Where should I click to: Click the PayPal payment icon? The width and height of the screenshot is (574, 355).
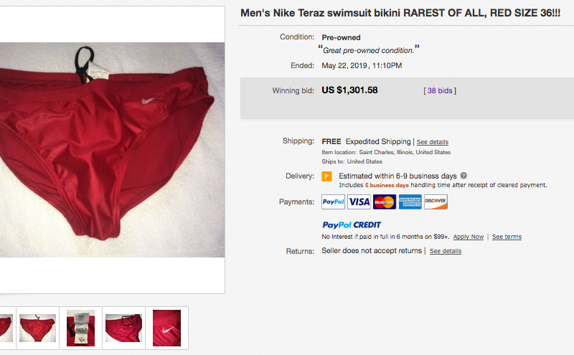click(x=333, y=202)
